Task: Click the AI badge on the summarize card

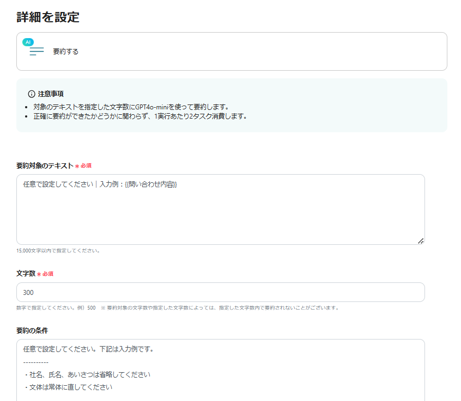Action: pyautogui.click(x=28, y=42)
